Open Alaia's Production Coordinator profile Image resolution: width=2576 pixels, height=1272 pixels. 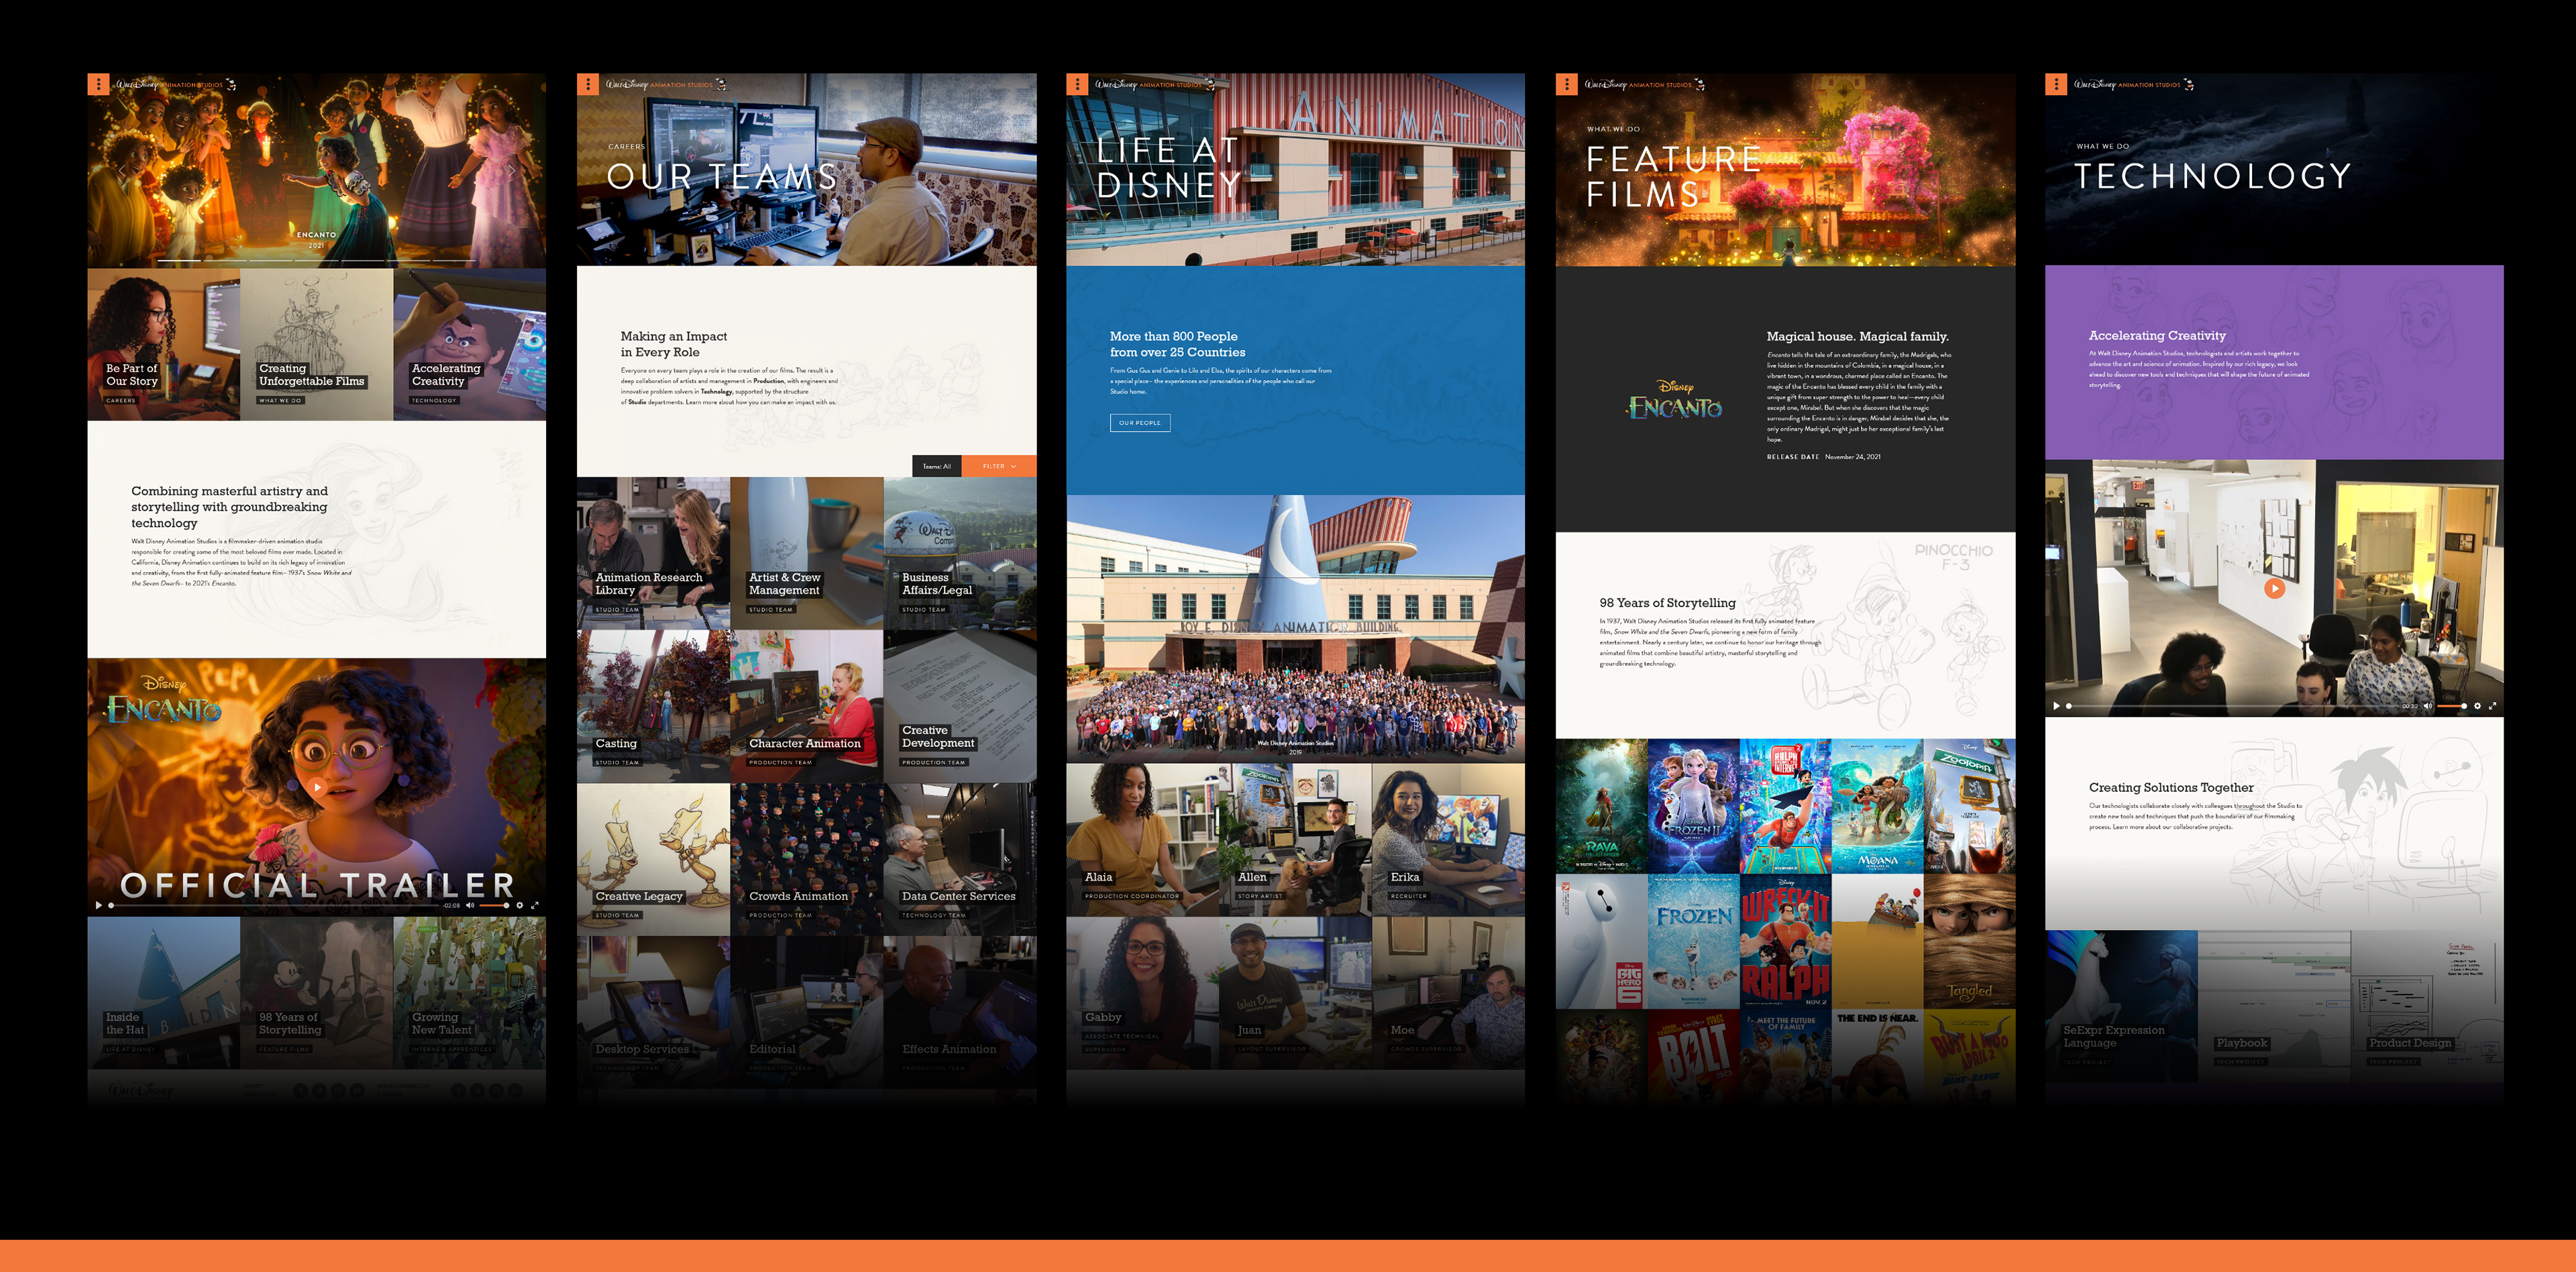coord(1143,840)
